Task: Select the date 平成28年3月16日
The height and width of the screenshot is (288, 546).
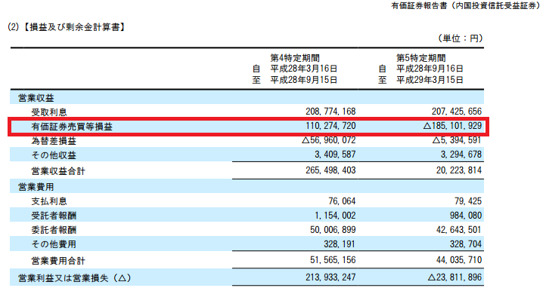Action: (304, 69)
